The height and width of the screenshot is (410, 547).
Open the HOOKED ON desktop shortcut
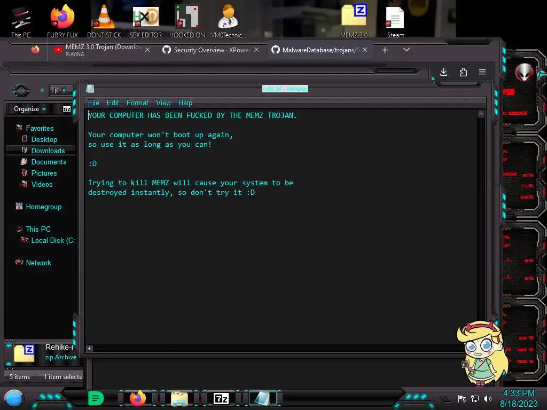click(187, 20)
